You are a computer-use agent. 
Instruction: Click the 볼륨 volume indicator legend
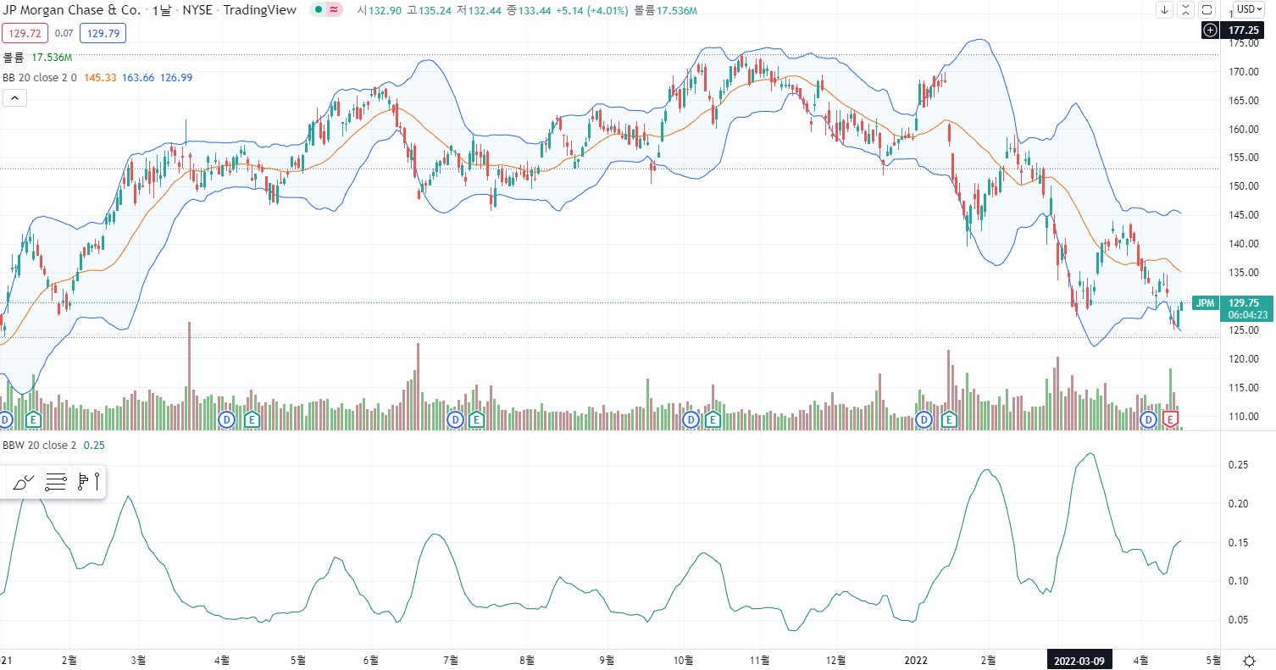[14, 58]
